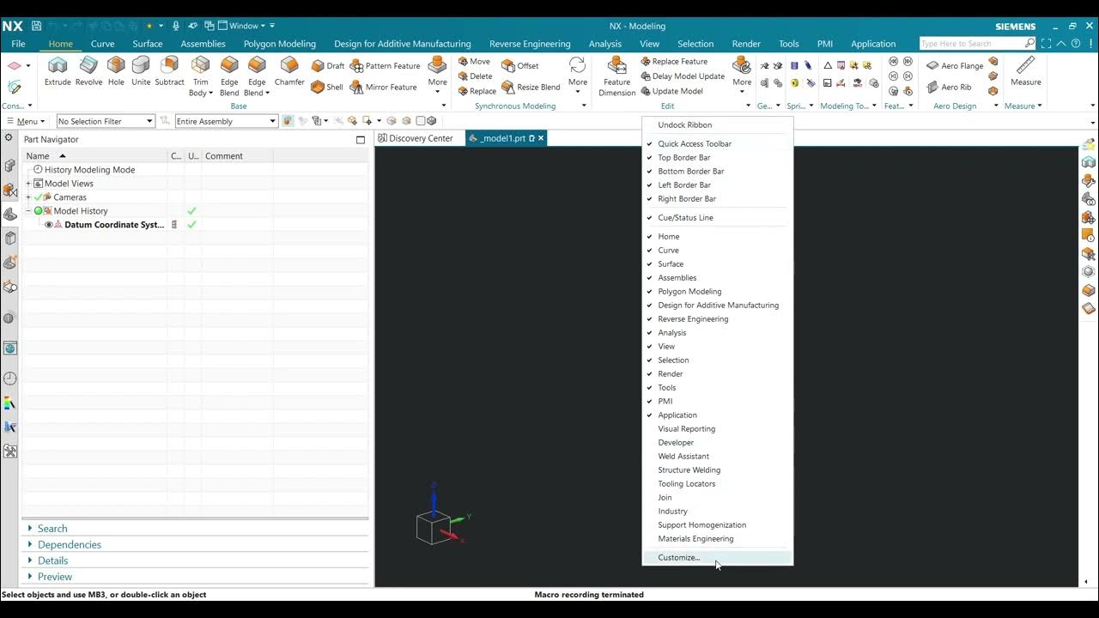Screen dimensions: 1099x618
Task: Collapse the Model History node
Action: [28, 211]
